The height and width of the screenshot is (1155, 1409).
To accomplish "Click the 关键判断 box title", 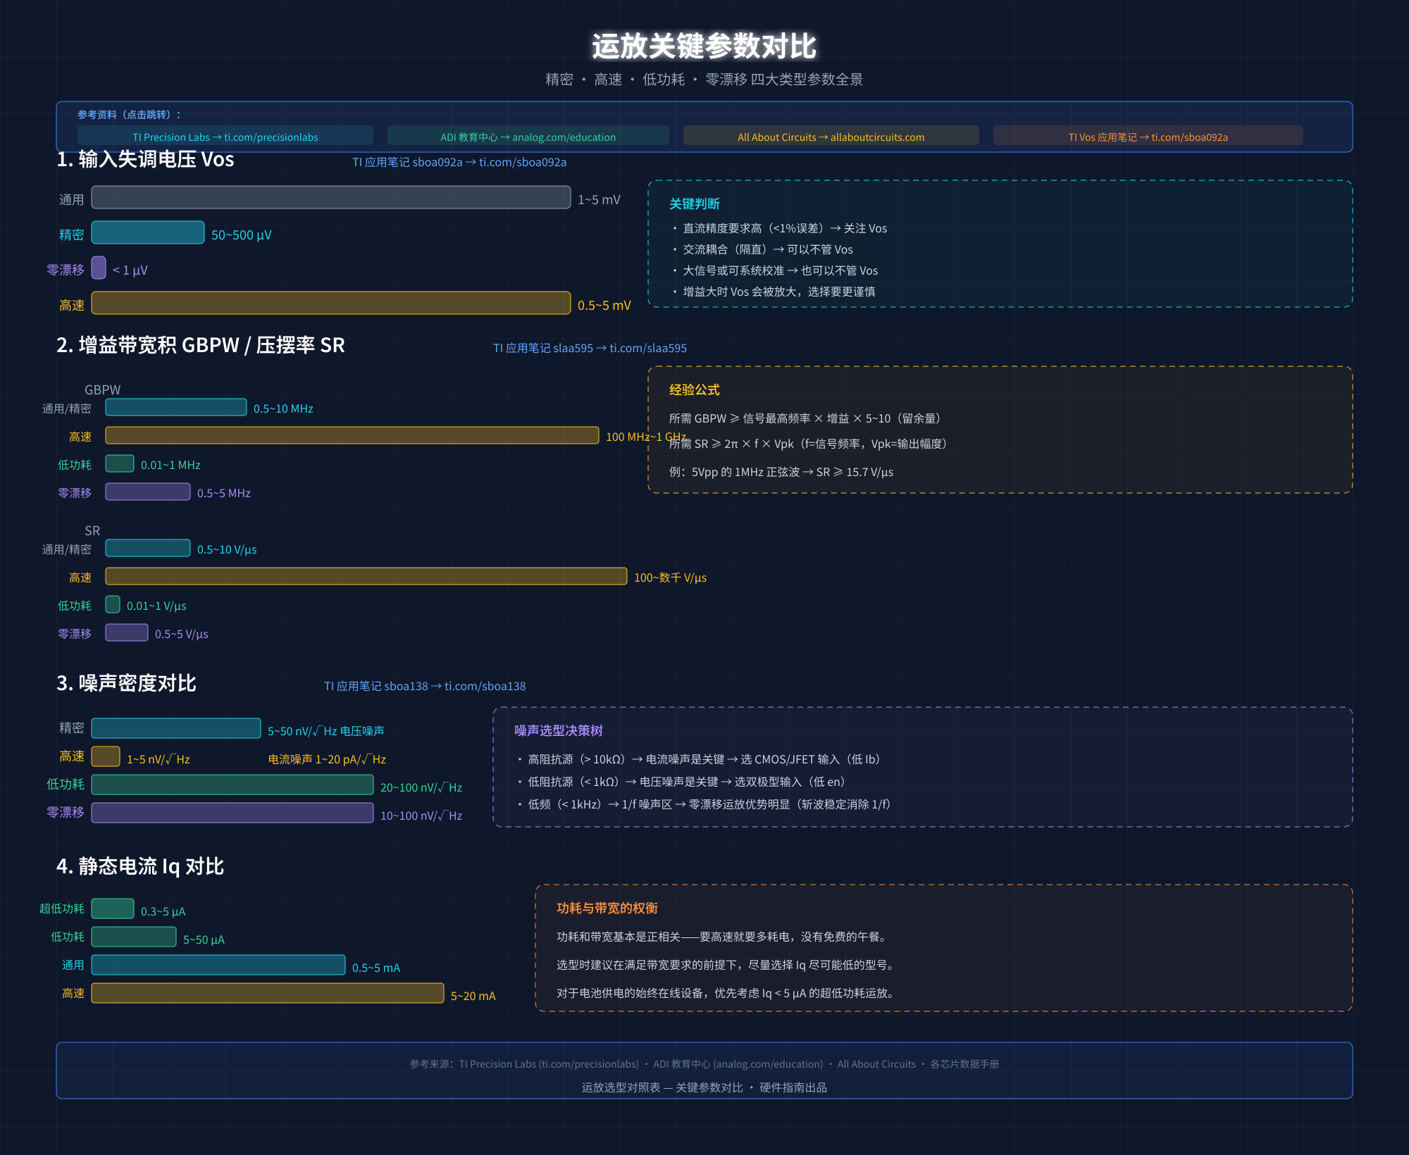I will [695, 204].
